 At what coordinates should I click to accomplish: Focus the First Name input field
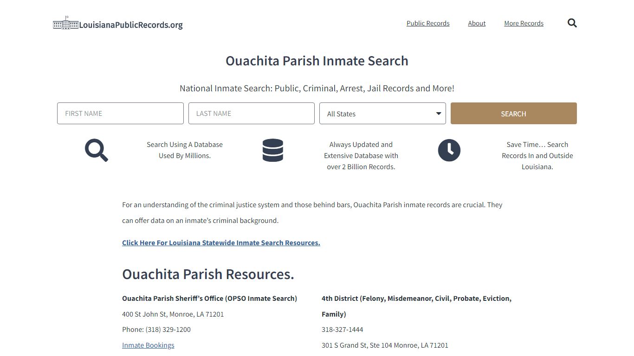pos(120,114)
